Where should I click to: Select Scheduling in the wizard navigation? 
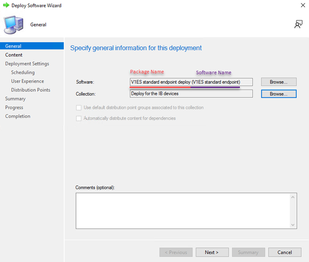pos(23,72)
